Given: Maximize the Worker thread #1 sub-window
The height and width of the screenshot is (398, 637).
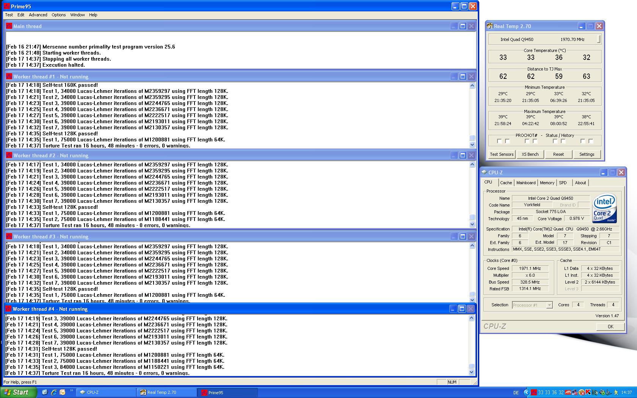Looking at the screenshot, I should [x=463, y=76].
